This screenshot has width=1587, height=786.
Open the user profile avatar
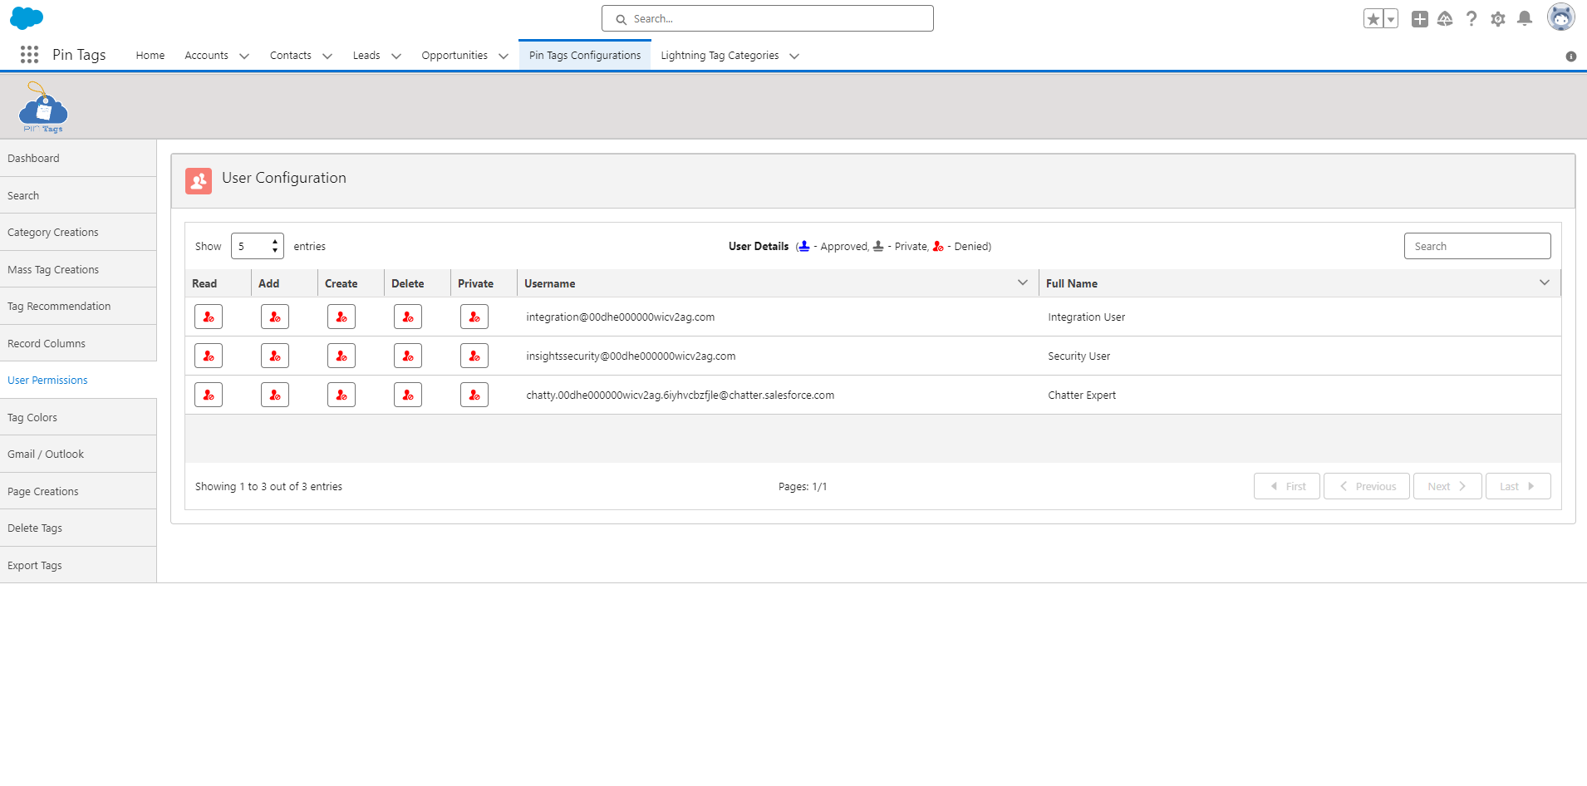(1561, 17)
